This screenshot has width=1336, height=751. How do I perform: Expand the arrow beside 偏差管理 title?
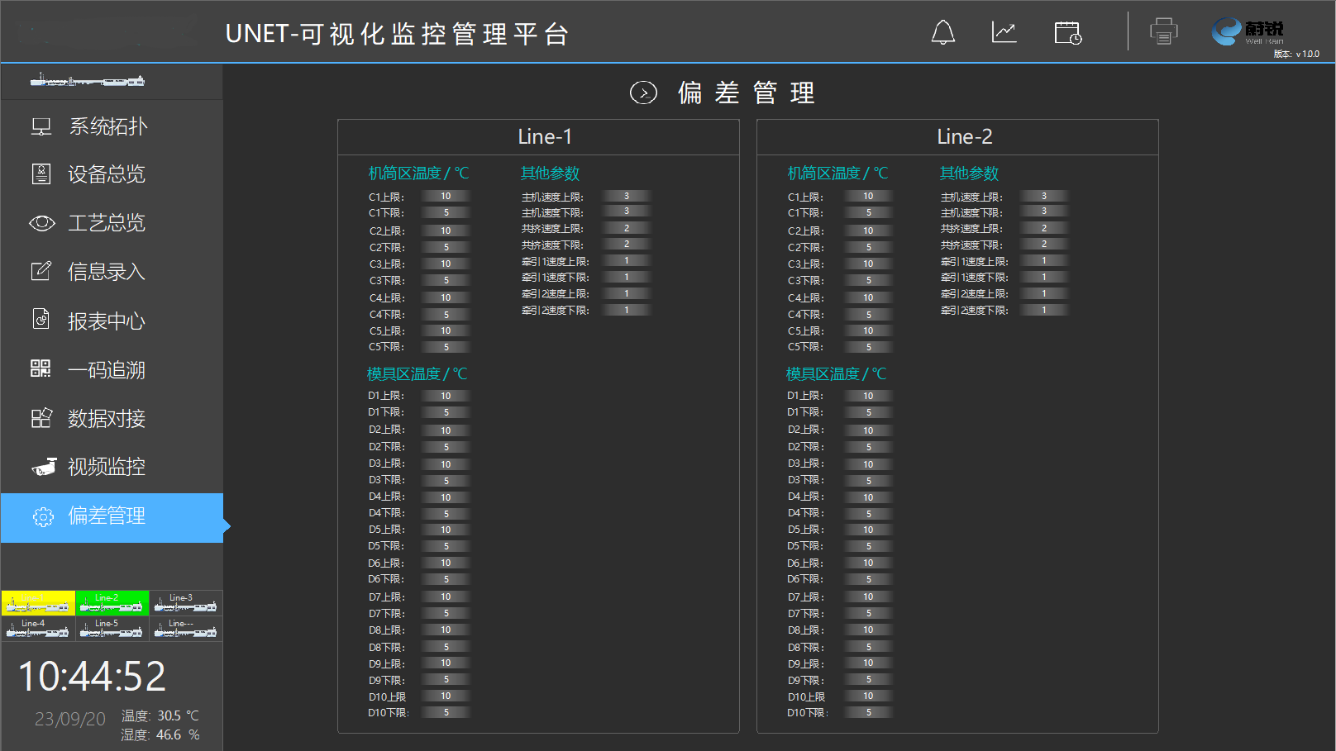[643, 93]
